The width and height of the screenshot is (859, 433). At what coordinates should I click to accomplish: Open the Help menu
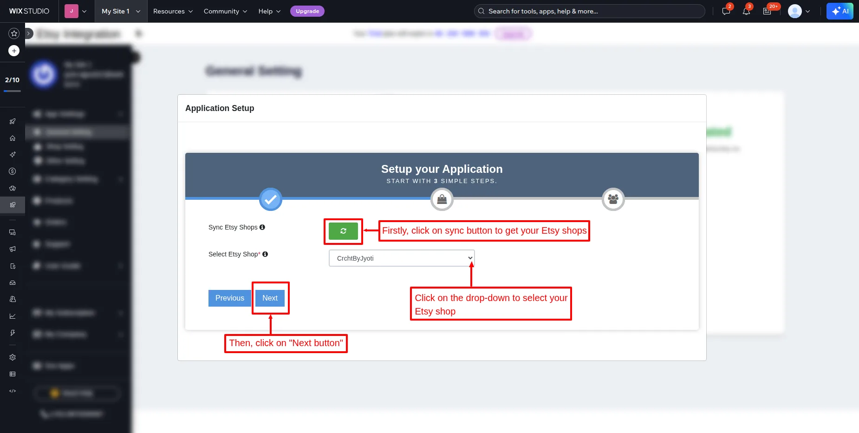pyautogui.click(x=269, y=11)
